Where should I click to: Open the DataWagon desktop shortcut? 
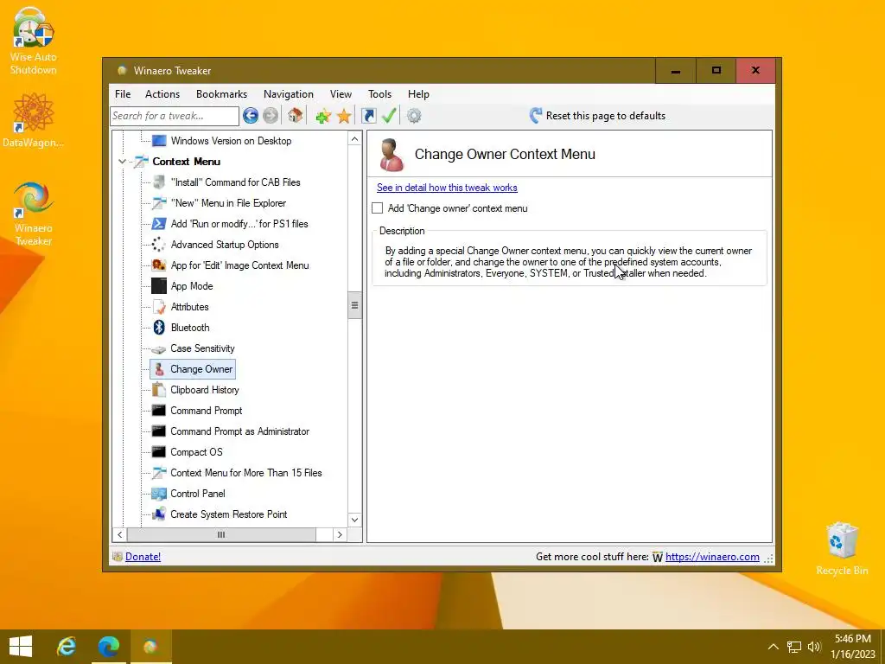(x=34, y=120)
